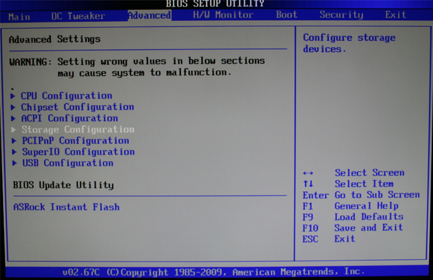This screenshot has height=280, width=433.
Task: Click the 'BIOS Update Utility' heading
Action: click(x=63, y=185)
